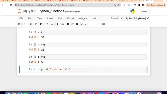Paste cells below icon
Viewport: 167px width, 94px height.
point(41,24)
